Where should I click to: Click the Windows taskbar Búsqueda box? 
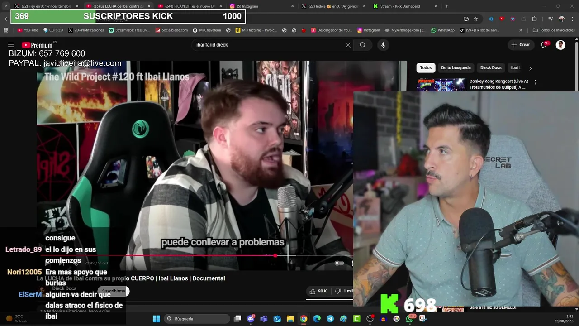pyautogui.click(x=197, y=319)
